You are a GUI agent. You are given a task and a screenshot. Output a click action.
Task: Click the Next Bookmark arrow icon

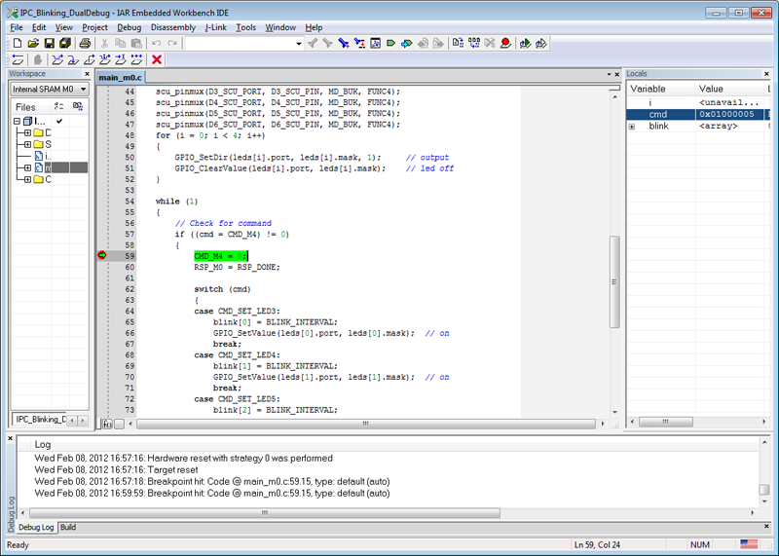tap(407, 43)
